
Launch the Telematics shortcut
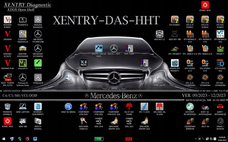pyautogui.click(x=23, y=20)
